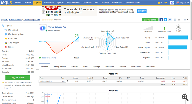
Task: Select the Signals menu item
Action: click(x=38, y=3)
